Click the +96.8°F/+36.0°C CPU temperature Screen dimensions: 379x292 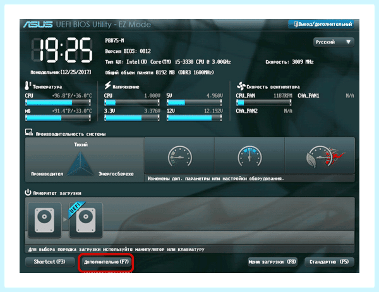72,96
